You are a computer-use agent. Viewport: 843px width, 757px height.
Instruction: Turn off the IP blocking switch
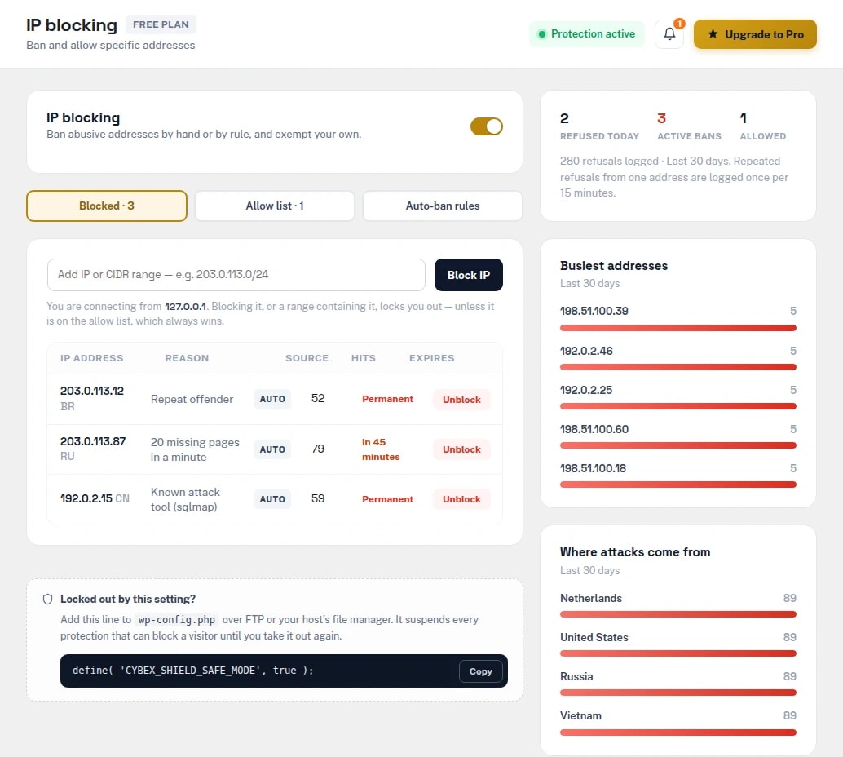tap(486, 126)
